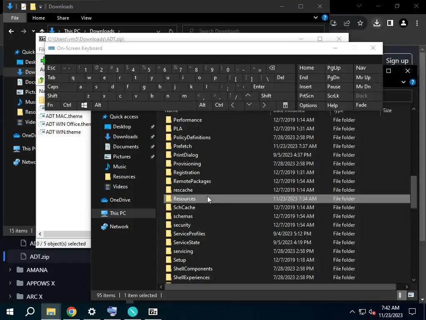Click the taskbar search magnifier

30,312
